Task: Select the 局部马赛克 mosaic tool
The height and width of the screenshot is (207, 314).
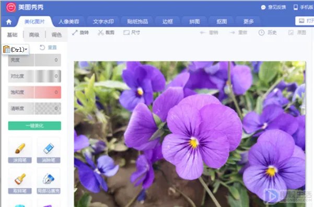Action: tap(49, 181)
